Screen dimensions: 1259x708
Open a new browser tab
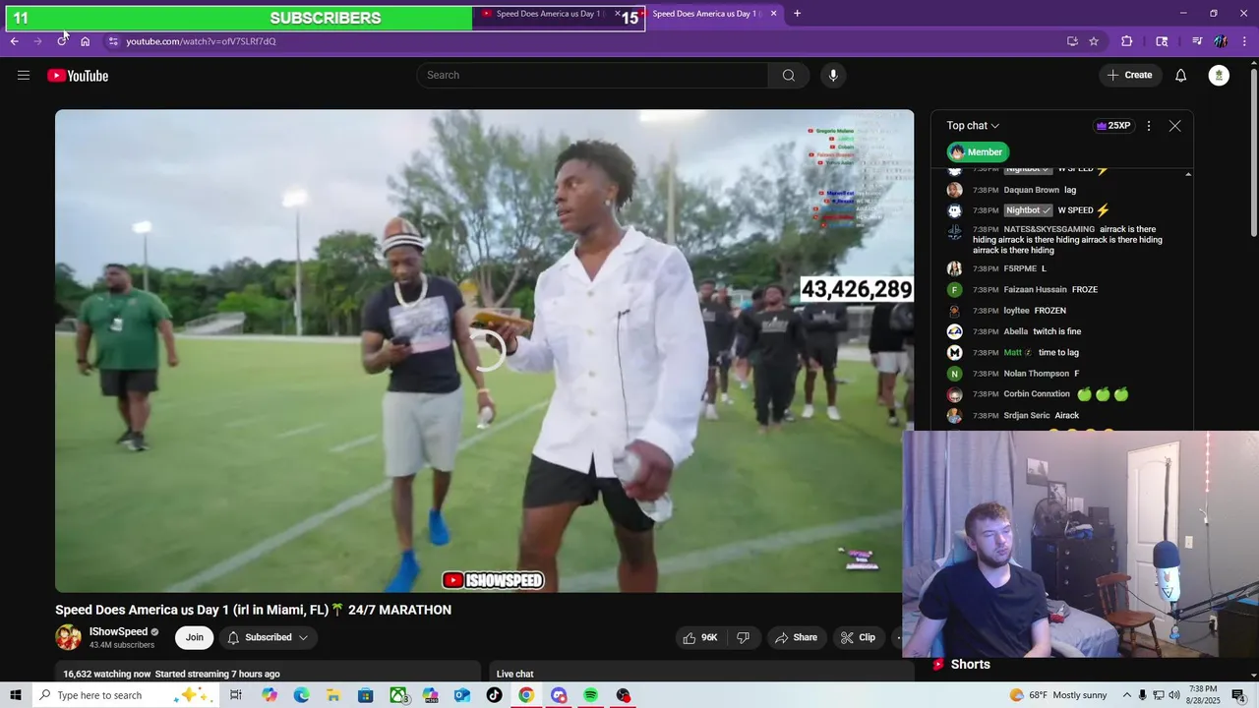[797, 14]
